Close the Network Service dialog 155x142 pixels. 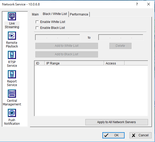tap(148, 4)
